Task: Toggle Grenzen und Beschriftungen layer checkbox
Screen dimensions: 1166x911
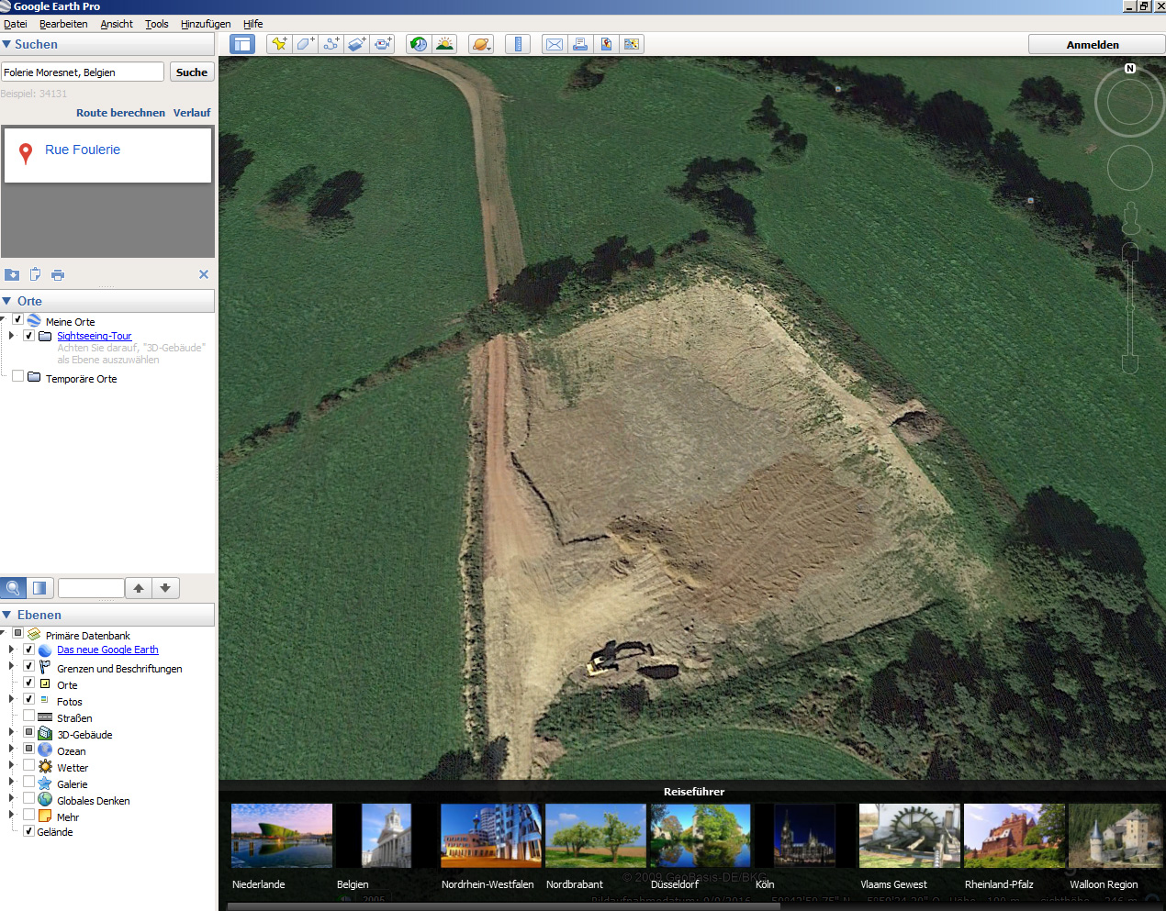Action: (x=28, y=666)
